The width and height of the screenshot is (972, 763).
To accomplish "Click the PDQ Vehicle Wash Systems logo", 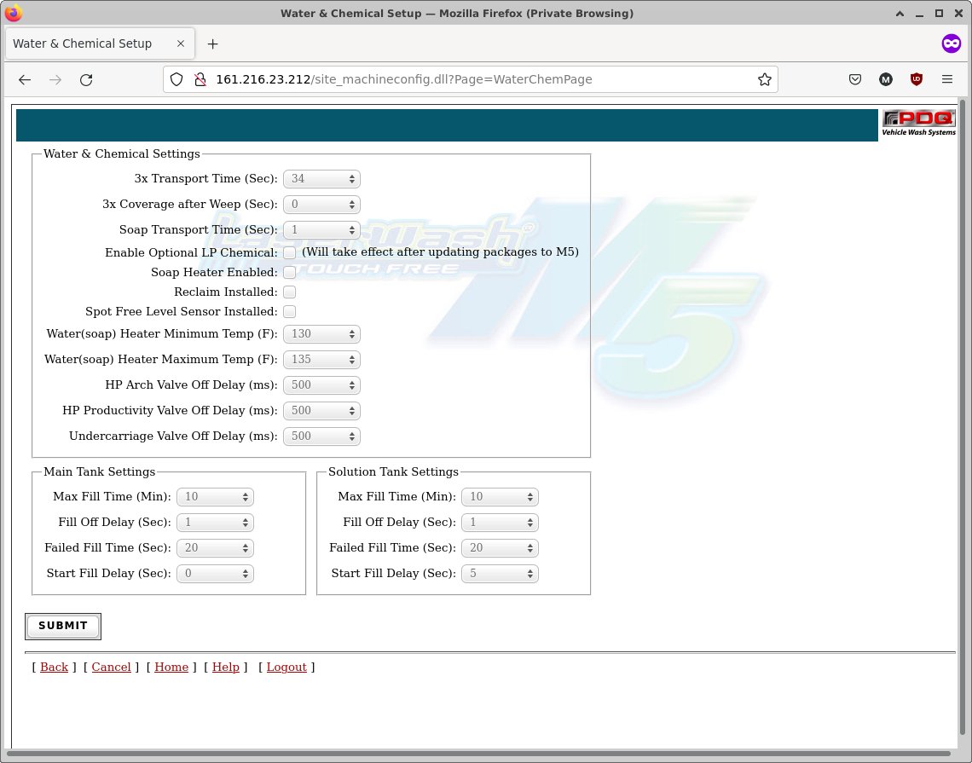I will tap(918, 123).
